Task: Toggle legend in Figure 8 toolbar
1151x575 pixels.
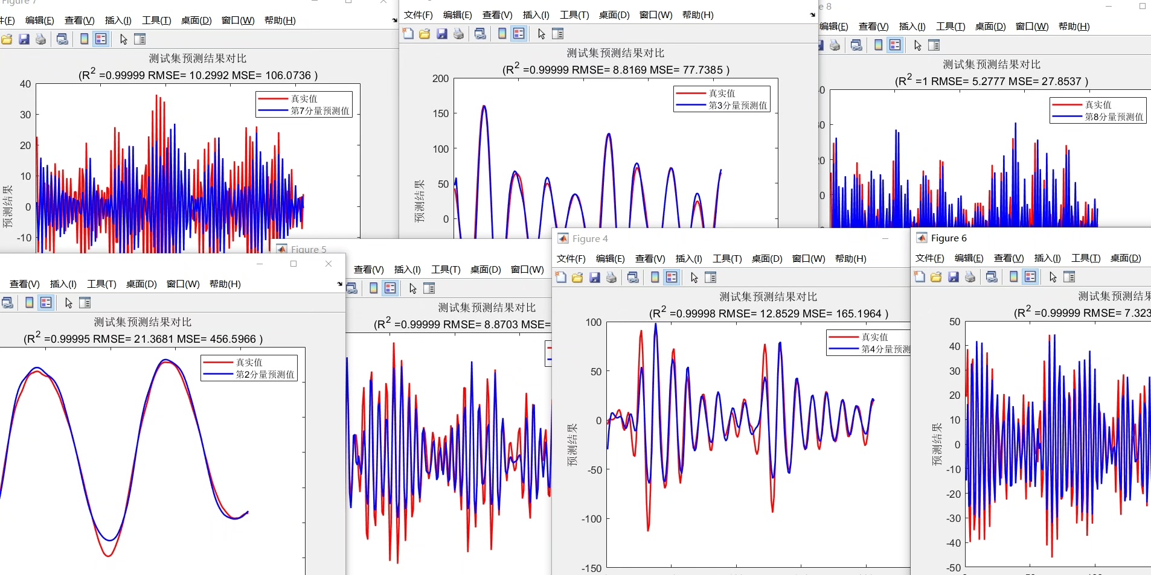Action: [x=895, y=45]
